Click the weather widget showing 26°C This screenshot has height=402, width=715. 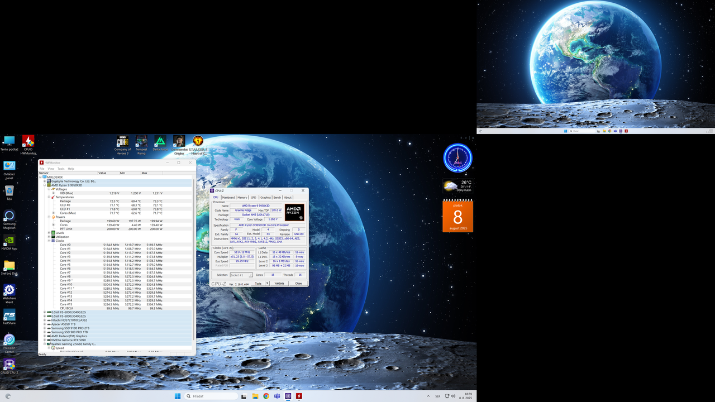[458, 186]
